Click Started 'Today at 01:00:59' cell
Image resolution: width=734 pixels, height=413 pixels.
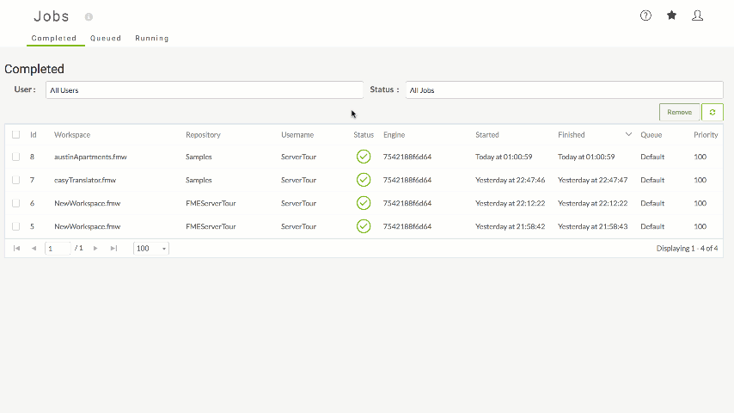(x=504, y=157)
